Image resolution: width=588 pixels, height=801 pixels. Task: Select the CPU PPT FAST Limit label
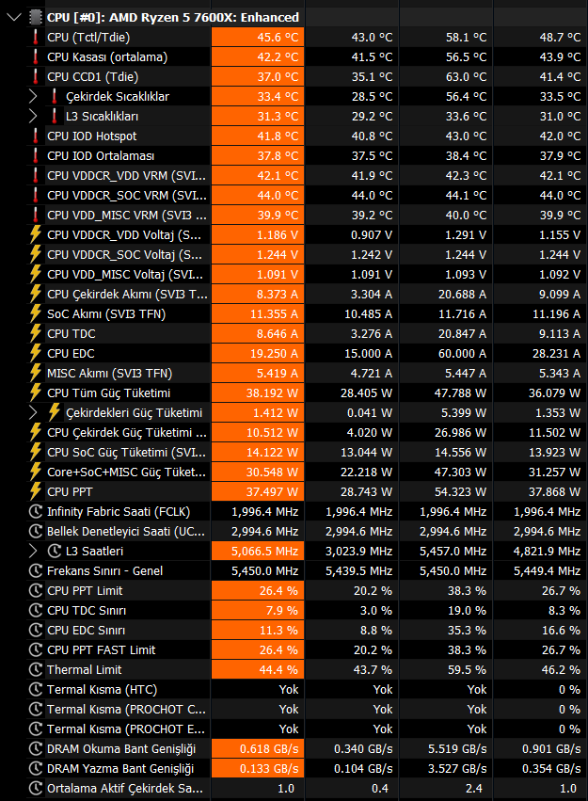pos(101,649)
